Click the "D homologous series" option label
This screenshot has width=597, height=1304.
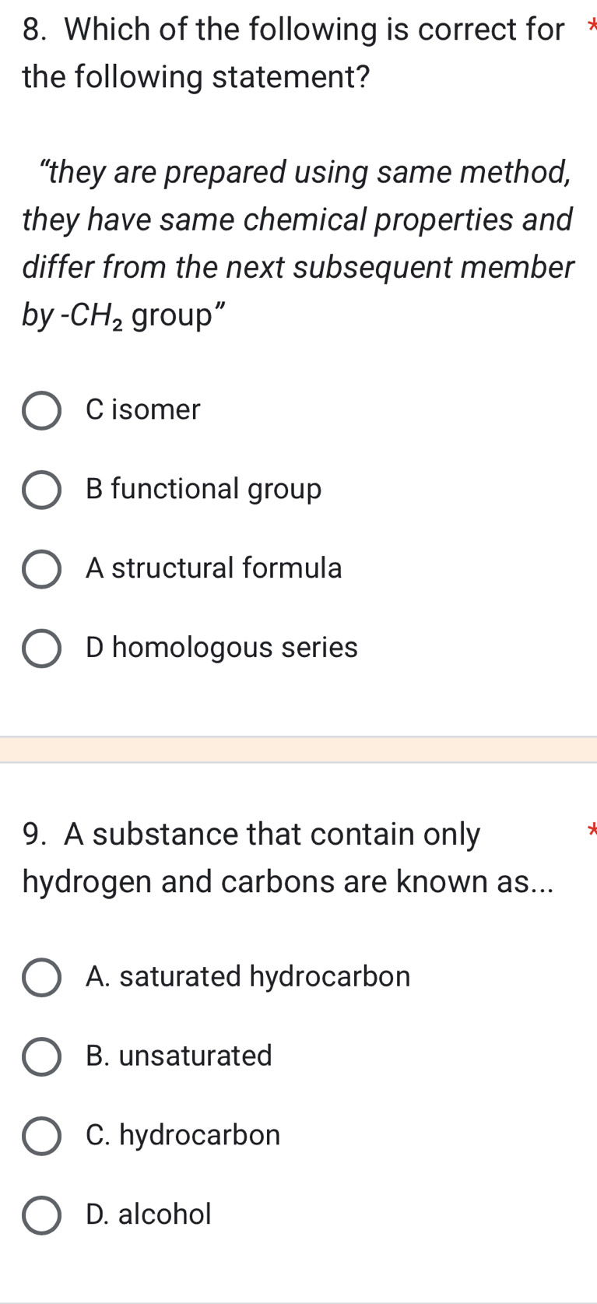pos(221,648)
